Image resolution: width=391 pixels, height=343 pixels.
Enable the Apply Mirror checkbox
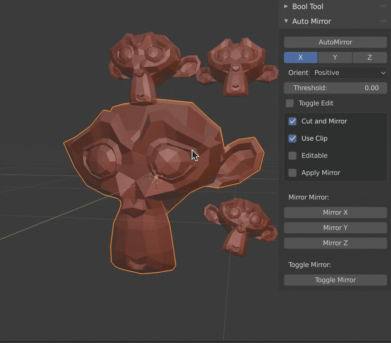(x=293, y=173)
